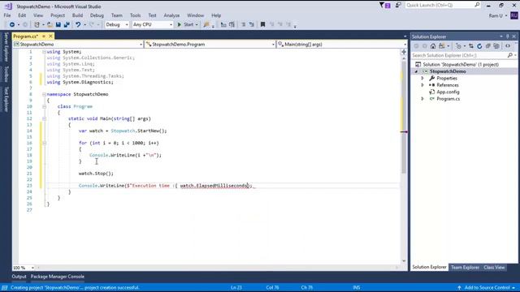The width and height of the screenshot is (520, 292).
Task: Click the green Start debugging button
Action: click(188, 24)
